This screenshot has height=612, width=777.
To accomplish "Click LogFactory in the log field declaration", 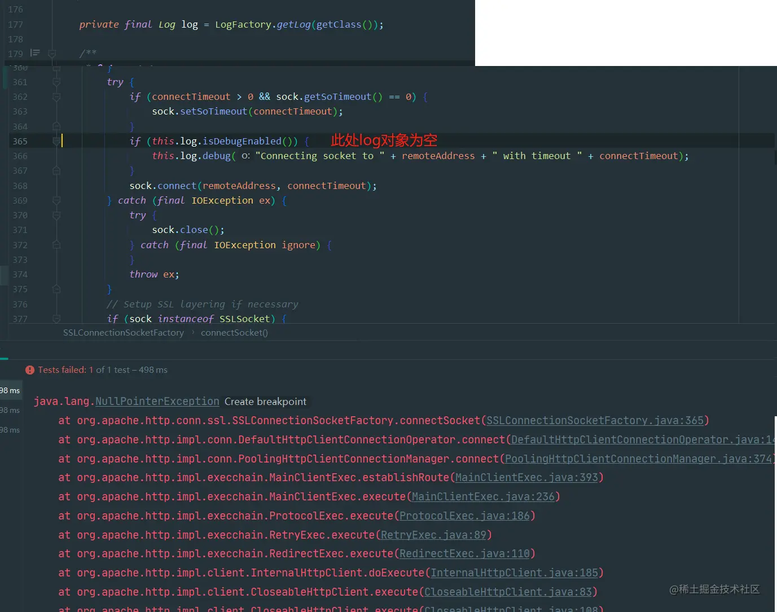I will tap(243, 24).
